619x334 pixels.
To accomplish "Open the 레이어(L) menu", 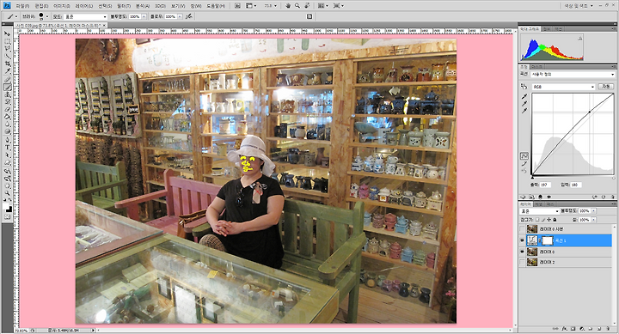I will (84, 6).
